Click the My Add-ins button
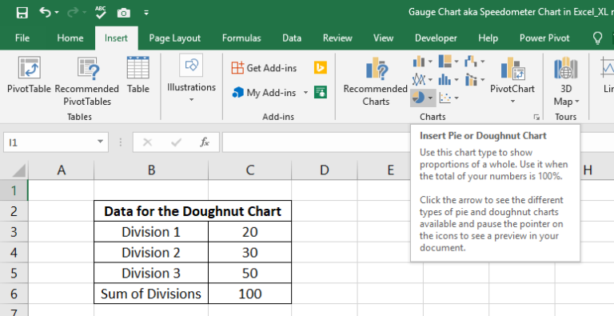This screenshot has height=316, width=614. [x=265, y=93]
